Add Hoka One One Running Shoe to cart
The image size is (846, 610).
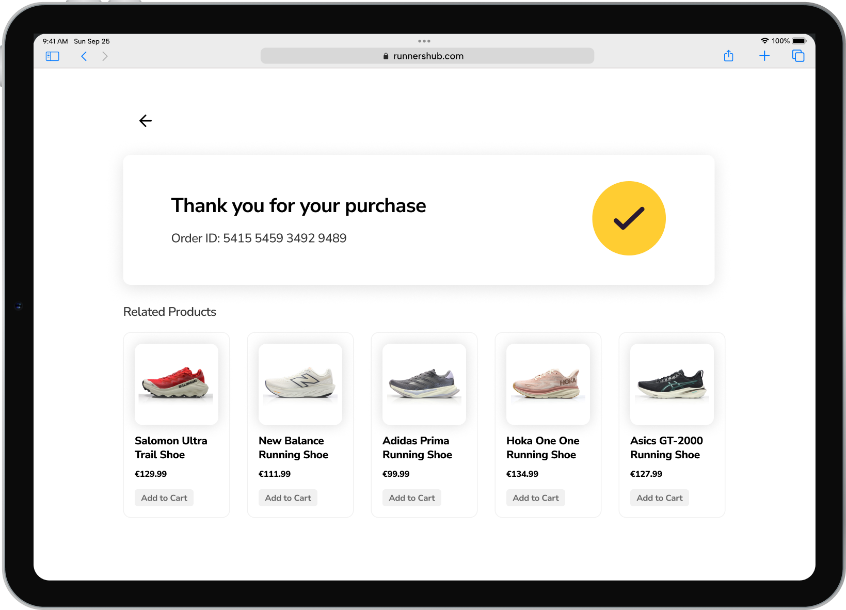[536, 498]
